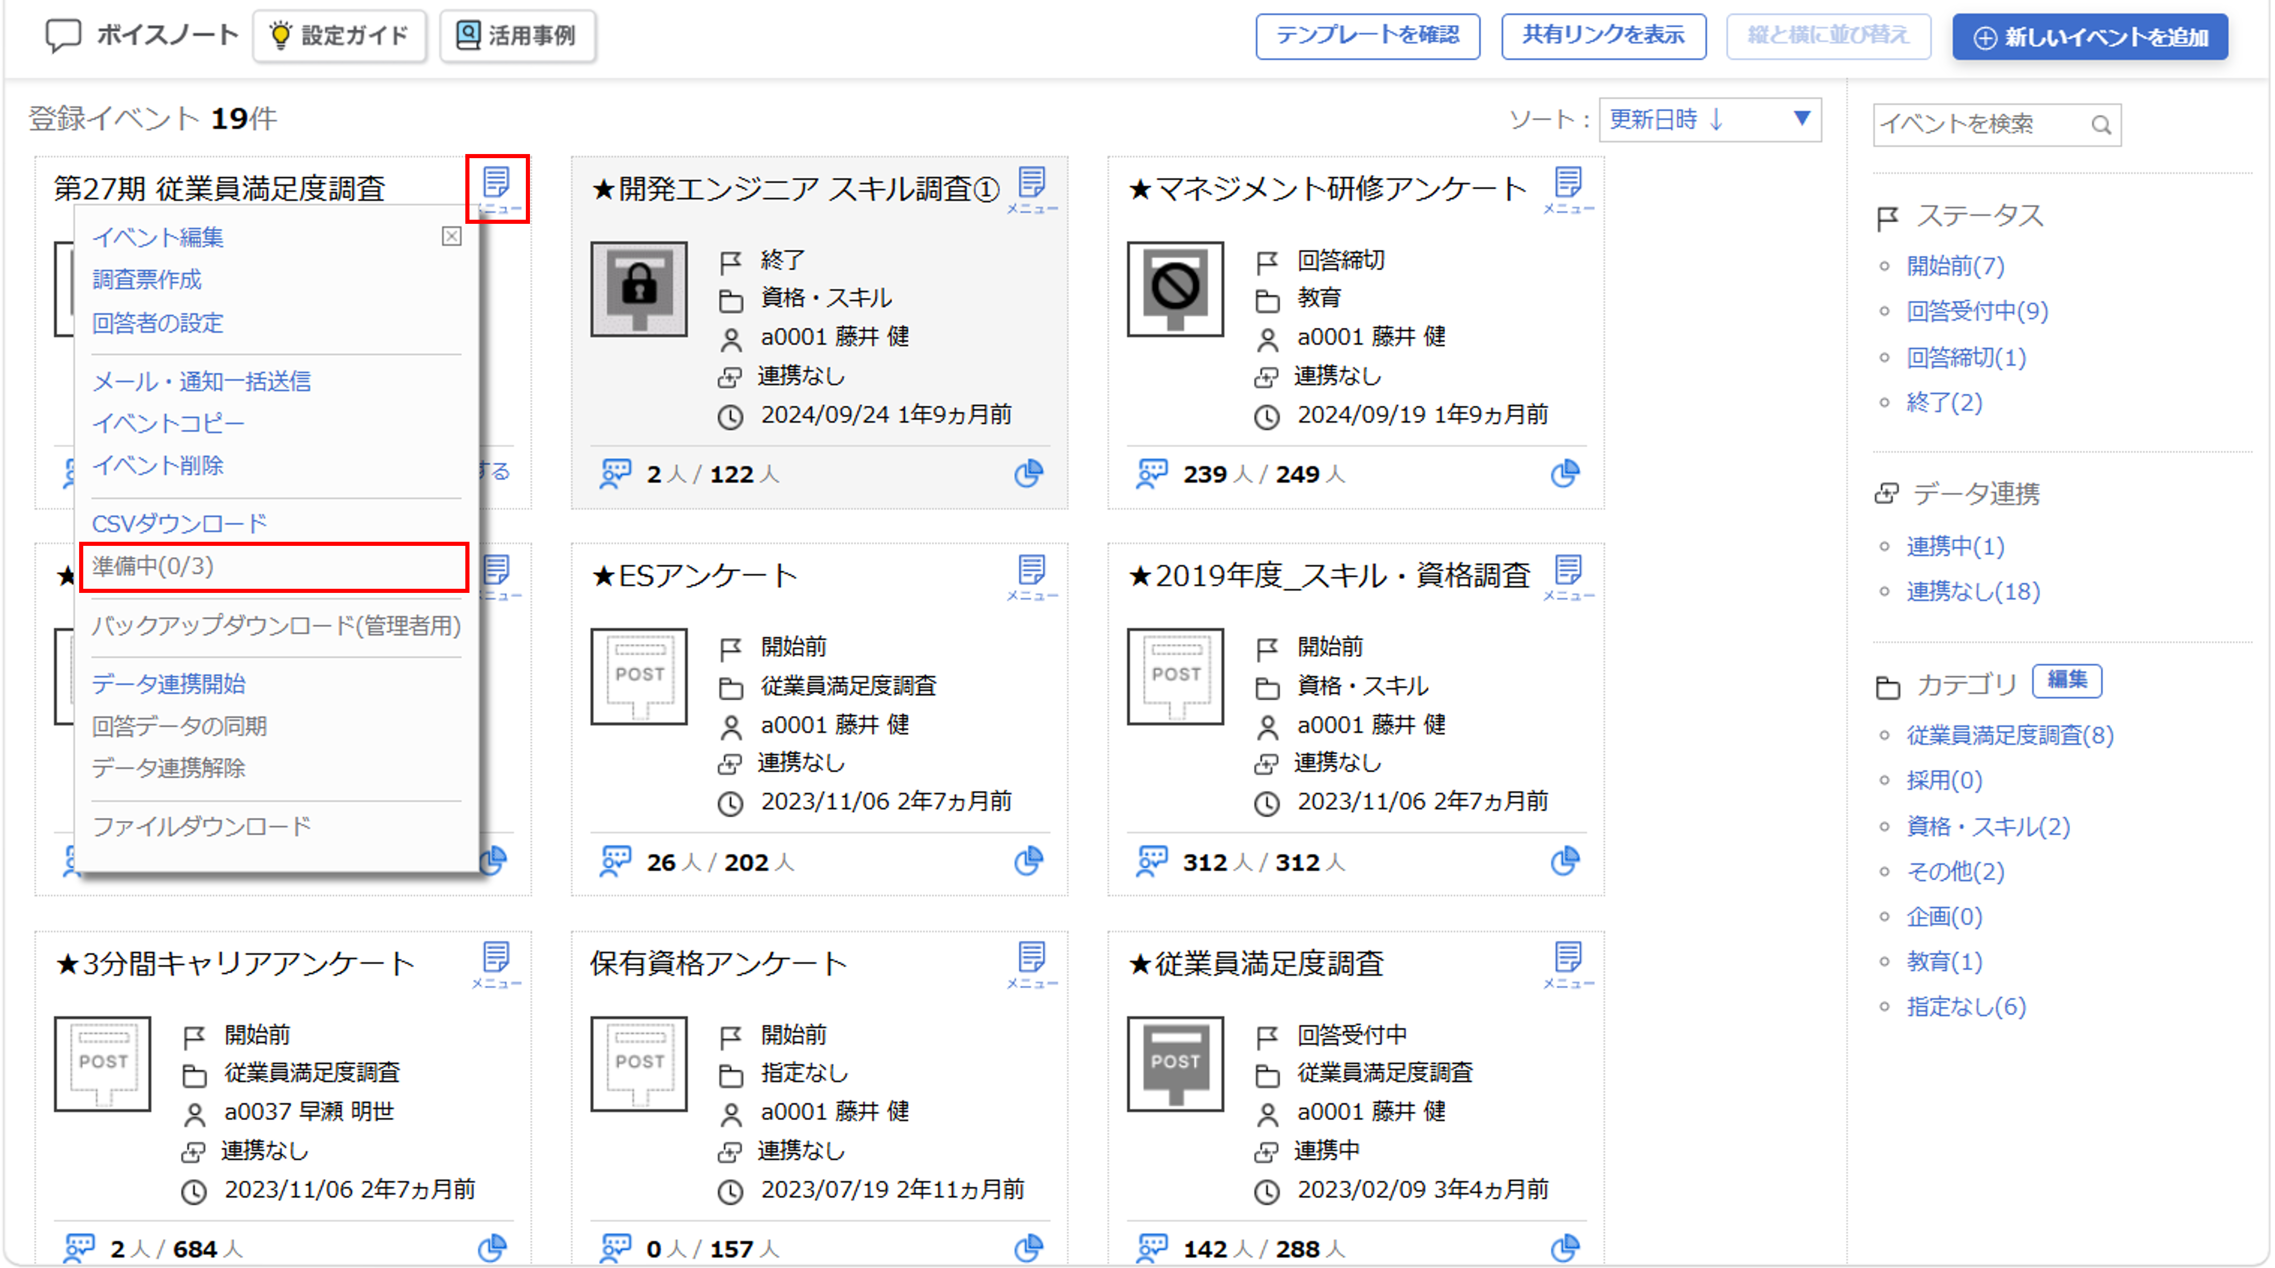This screenshot has width=2275, height=1268.
Task: Open menu icon for 開発エンジニア スキル調査①
Action: (1032, 189)
